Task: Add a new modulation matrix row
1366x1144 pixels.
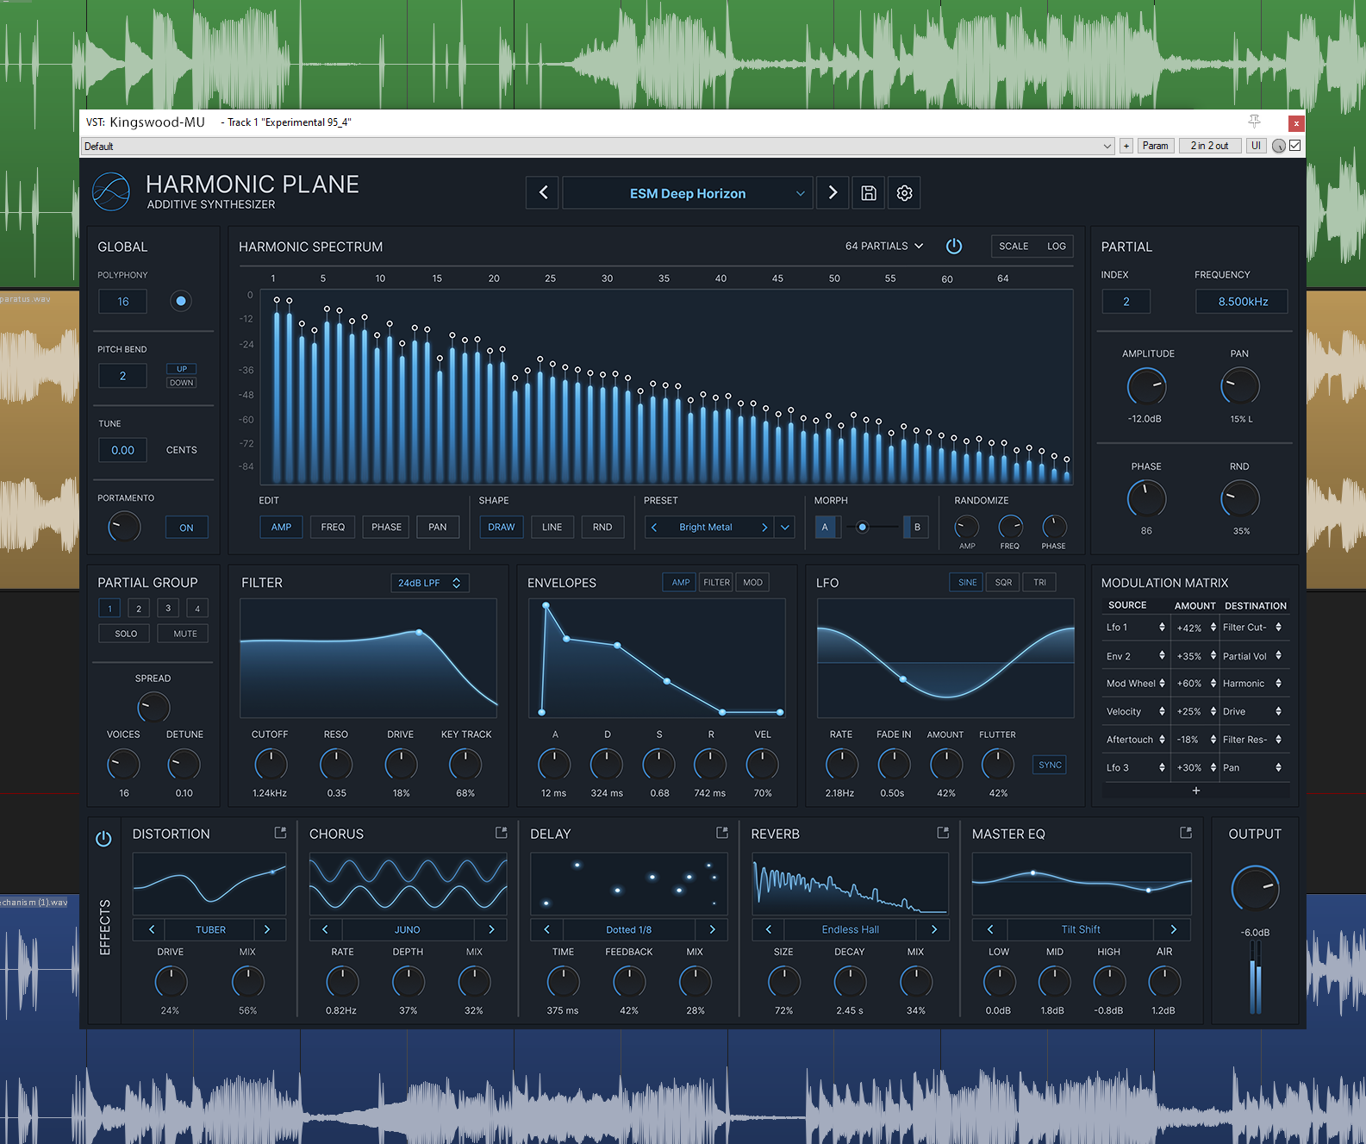Action: [x=1196, y=791]
